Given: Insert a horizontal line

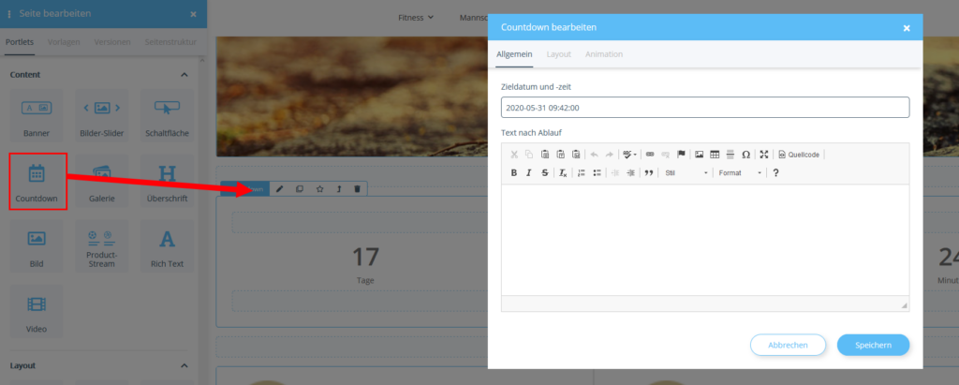Looking at the screenshot, I should pos(730,155).
